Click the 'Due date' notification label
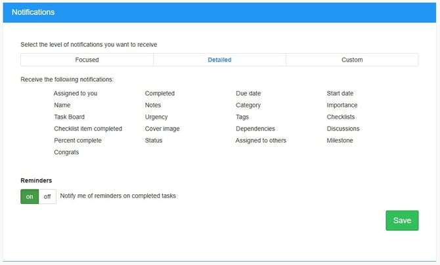The width and height of the screenshot is (440, 265). tap(248, 93)
